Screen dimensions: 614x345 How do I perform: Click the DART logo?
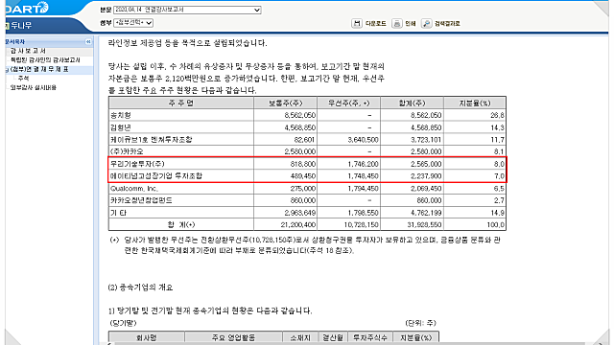point(27,8)
